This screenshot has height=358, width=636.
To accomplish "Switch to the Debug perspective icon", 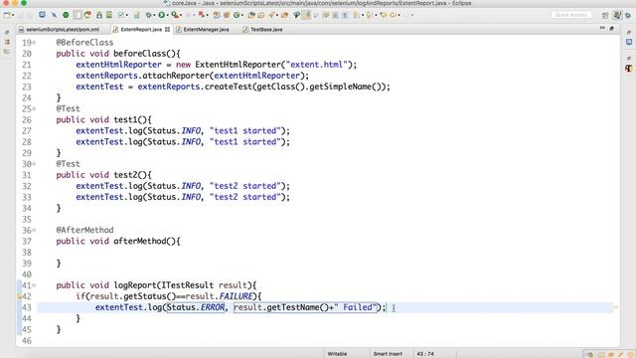I will point(628,15).
